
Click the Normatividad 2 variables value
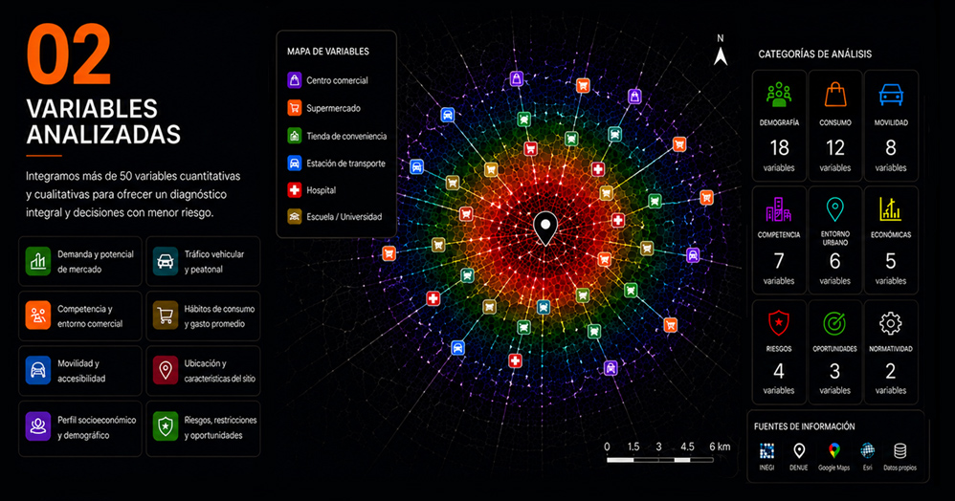point(891,371)
